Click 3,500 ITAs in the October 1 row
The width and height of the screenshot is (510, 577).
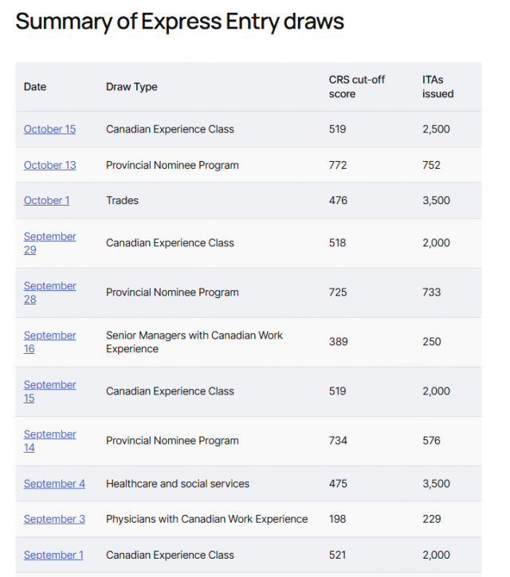(436, 201)
